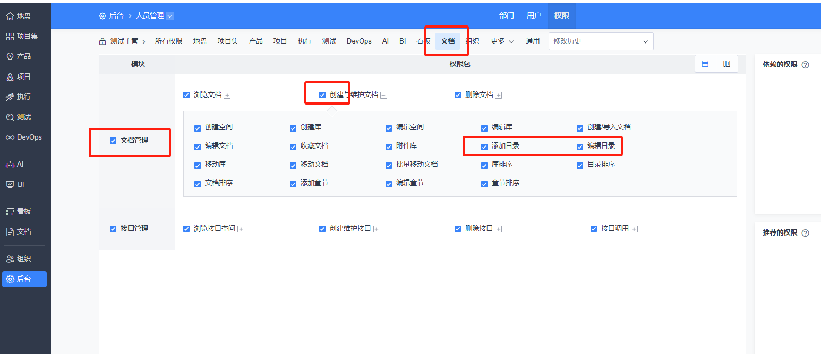The width and height of the screenshot is (821, 354).
Task: Uncheck 删除文档 permission
Action: click(x=458, y=95)
